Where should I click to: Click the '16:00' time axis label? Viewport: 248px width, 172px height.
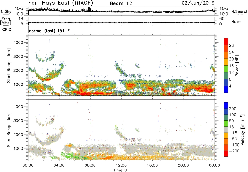(152, 165)
